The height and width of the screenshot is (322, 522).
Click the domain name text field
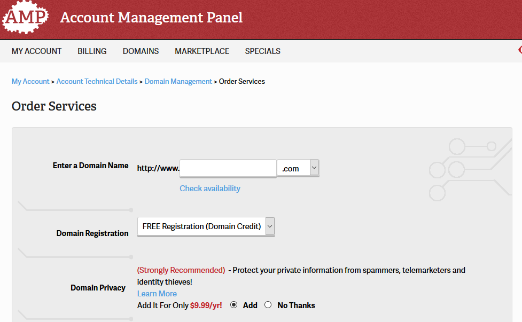coord(228,168)
